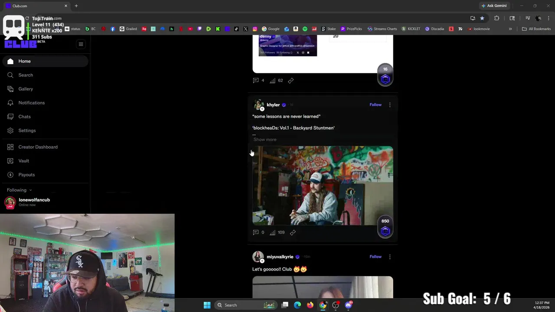Open Notifications in the sidebar
This screenshot has height=312, width=555.
(x=46, y=103)
